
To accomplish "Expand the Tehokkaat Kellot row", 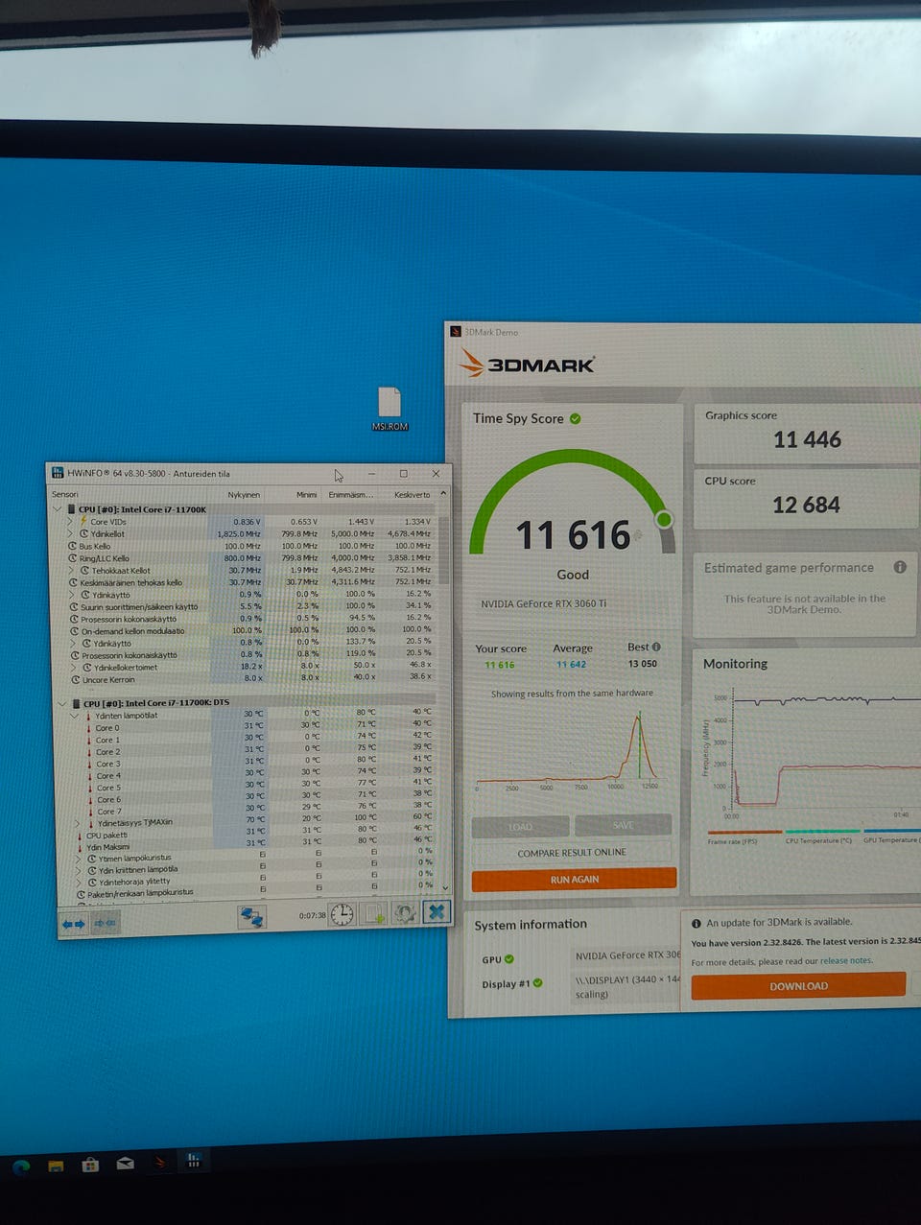I will tap(71, 570).
